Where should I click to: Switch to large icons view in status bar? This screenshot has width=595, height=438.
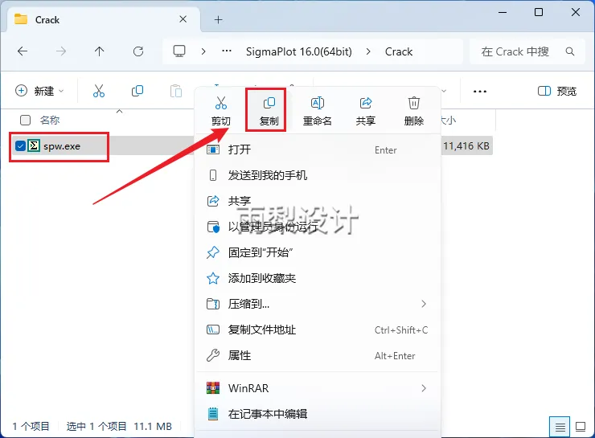[581, 427]
